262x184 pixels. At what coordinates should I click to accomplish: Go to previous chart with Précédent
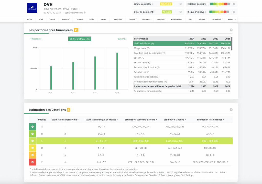(36, 39)
